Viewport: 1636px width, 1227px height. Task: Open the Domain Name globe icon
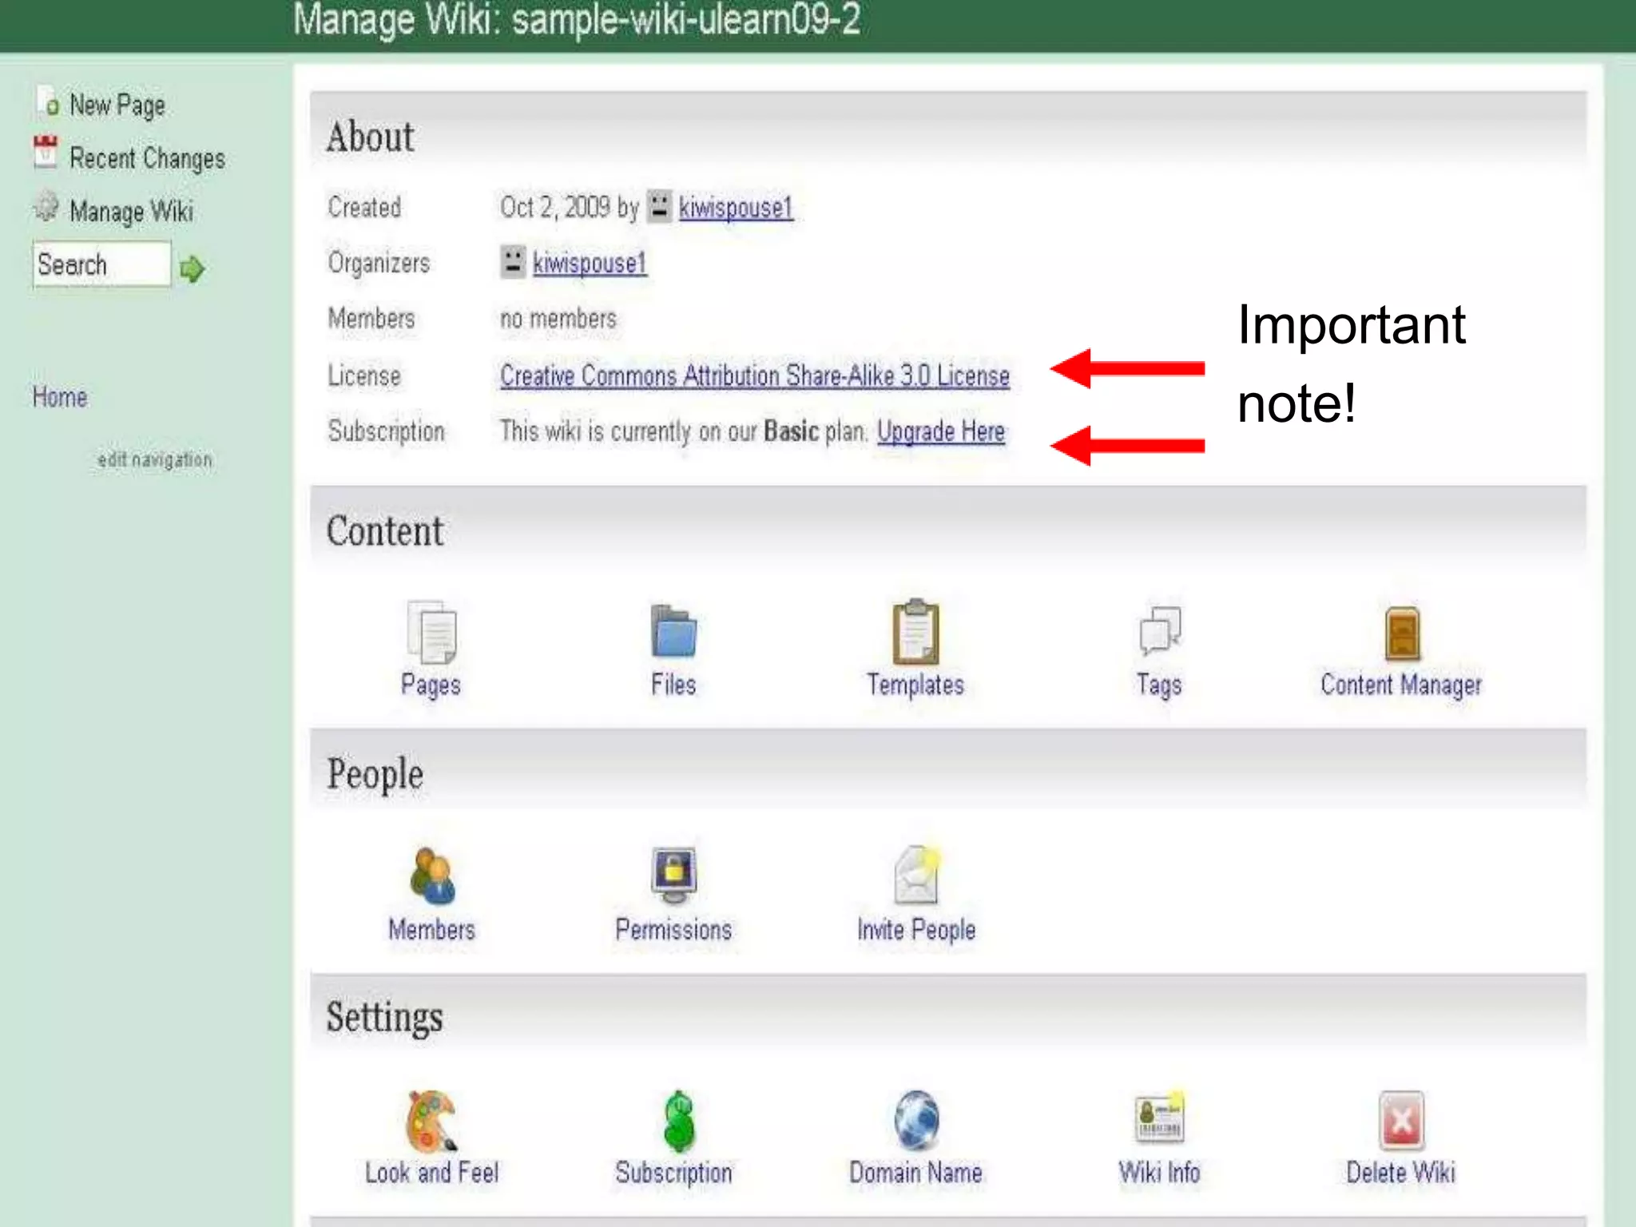916,1120
